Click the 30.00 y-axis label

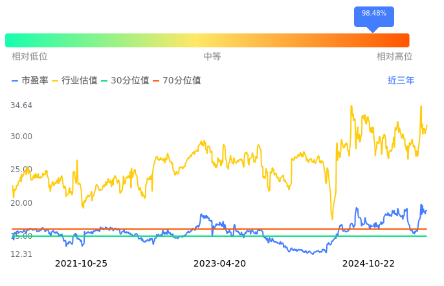pos(21,137)
